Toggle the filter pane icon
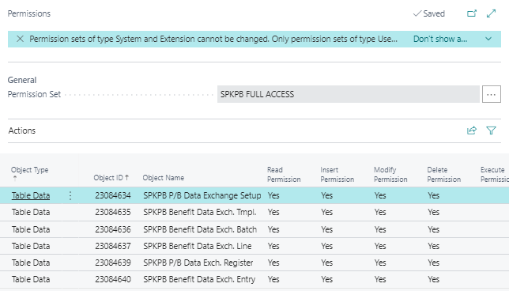The width and height of the screenshot is (509, 291). tap(491, 130)
